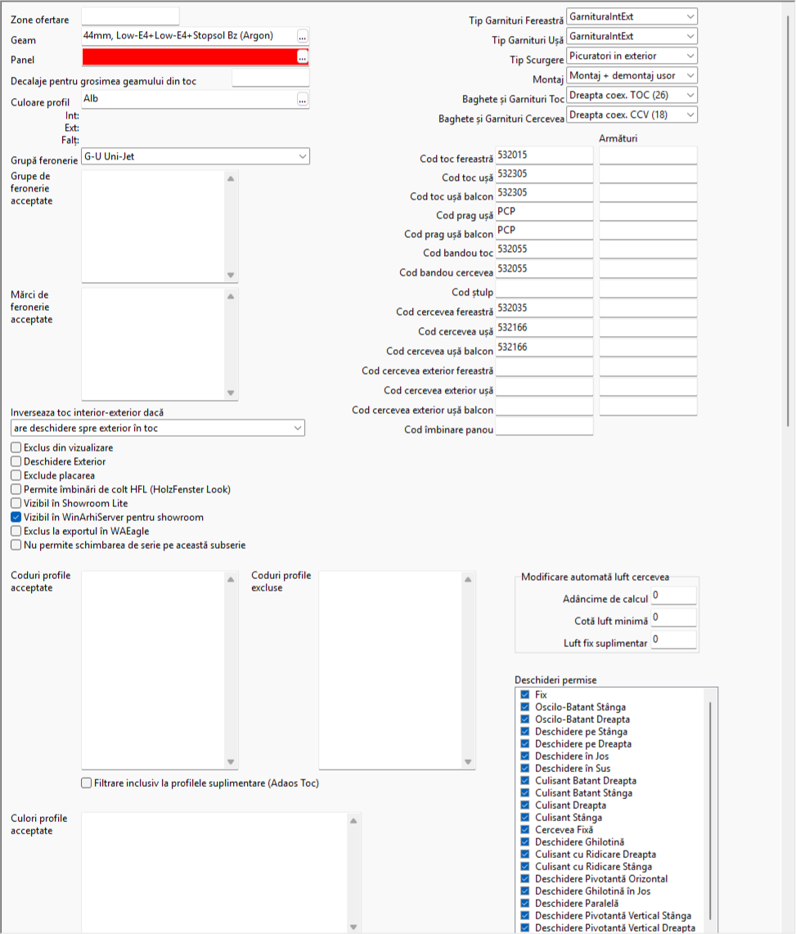Click down arrow in Coduri profile excluse
This screenshot has width=796, height=934.
[x=468, y=762]
